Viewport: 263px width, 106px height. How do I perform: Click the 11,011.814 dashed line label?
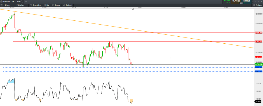coord(259,57)
